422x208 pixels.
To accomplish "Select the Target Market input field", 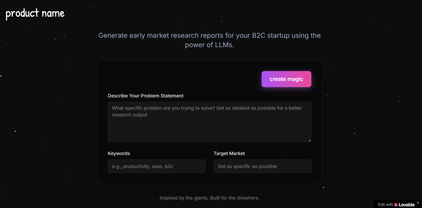I will pos(262,166).
